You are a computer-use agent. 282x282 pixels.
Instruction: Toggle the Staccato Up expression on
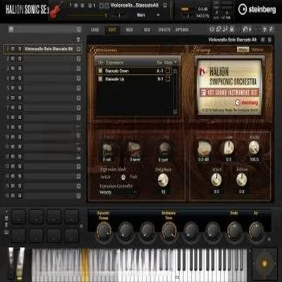coord(100,79)
